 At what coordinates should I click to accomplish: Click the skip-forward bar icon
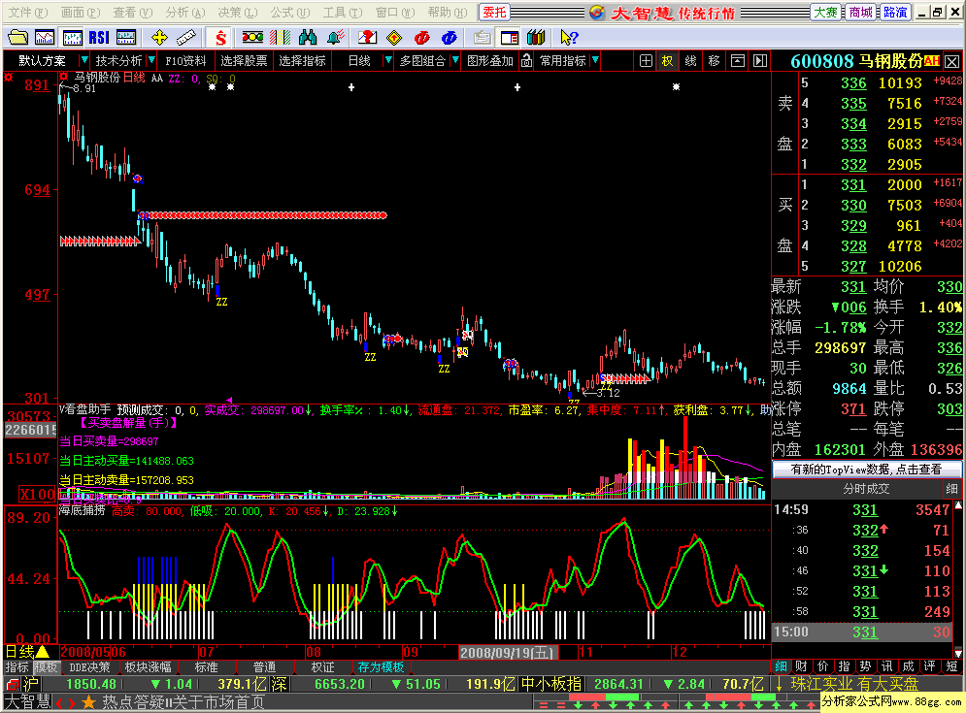760,60
